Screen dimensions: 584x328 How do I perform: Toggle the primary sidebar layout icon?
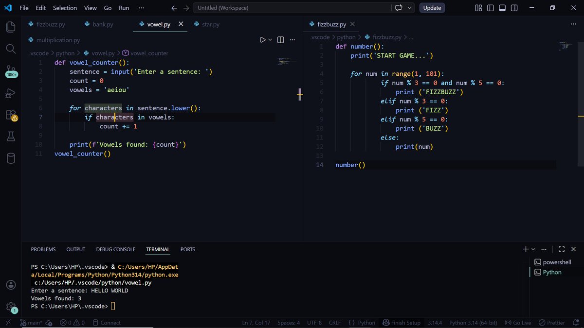(491, 8)
